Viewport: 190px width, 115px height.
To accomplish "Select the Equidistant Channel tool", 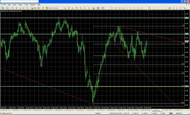I will (x=170, y=8).
